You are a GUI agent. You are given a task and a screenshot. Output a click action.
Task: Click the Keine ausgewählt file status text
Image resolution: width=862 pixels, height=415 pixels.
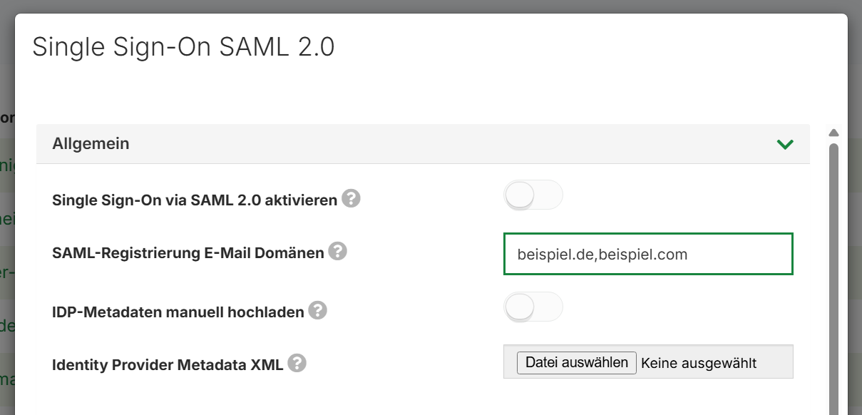pyautogui.click(x=698, y=364)
